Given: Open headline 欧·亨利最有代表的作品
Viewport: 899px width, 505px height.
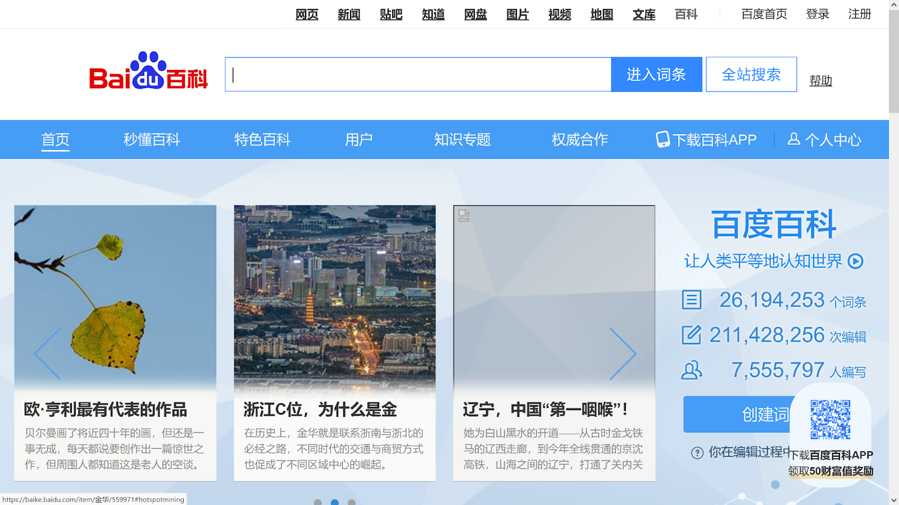Looking at the screenshot, I should pyautogui.click(x=106, y=410).
